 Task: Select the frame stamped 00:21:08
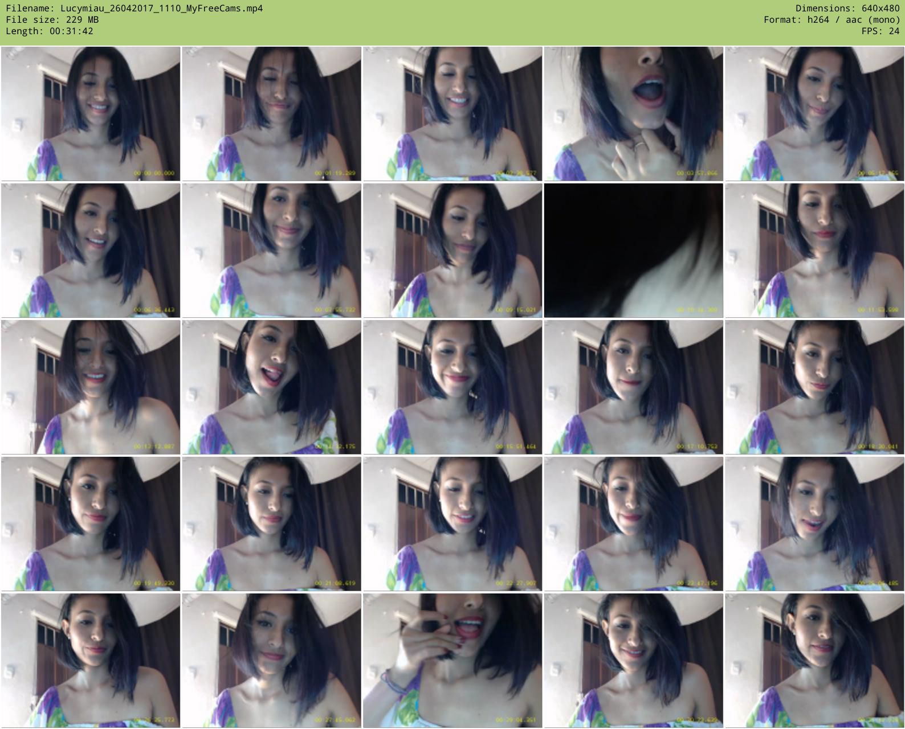[x=271, y=524]
